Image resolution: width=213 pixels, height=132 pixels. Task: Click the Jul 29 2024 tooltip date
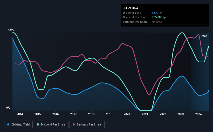tap(130, 8)
